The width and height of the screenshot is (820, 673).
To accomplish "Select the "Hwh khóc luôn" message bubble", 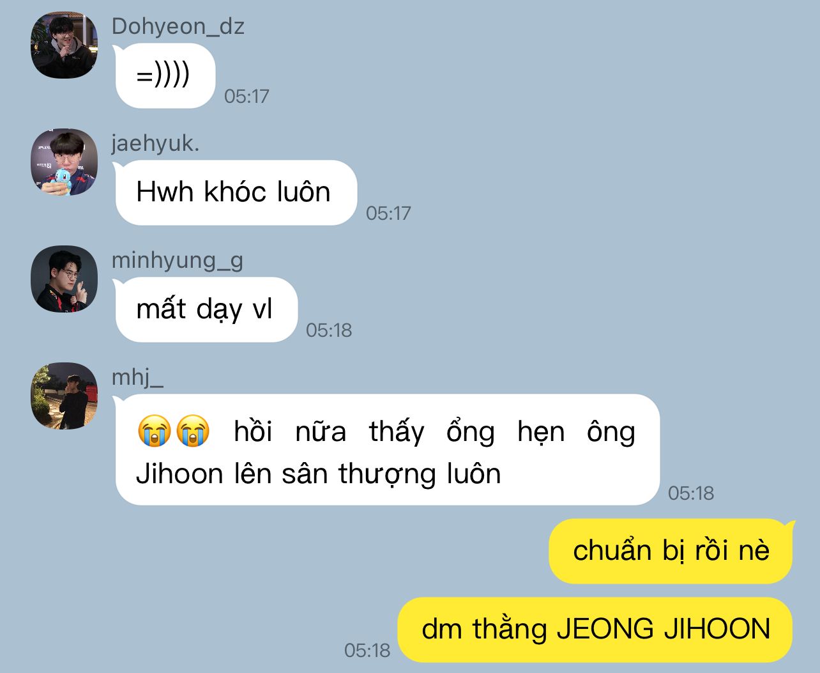I will [236, 192].
